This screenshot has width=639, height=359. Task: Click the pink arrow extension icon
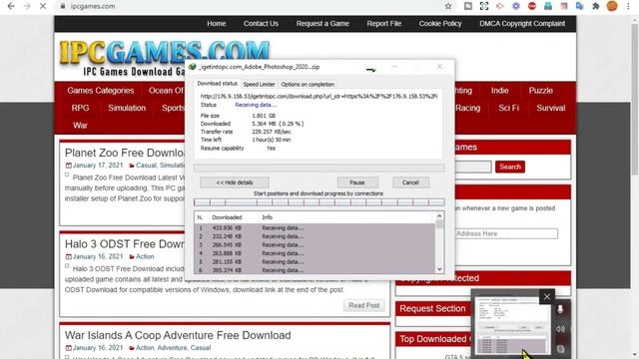pyautogui.click(x=499, y=6)
